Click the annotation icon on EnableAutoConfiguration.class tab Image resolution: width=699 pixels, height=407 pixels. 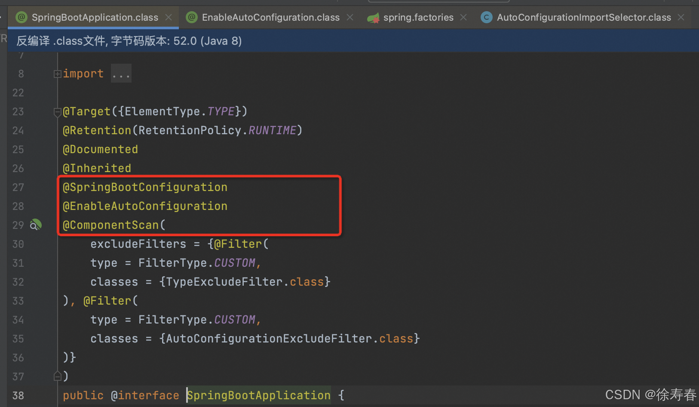192,17
